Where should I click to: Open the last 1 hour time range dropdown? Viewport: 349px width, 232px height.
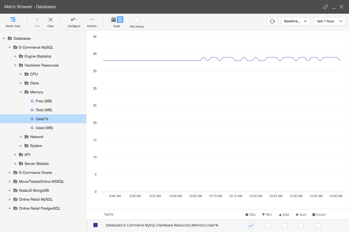(330, 21)
